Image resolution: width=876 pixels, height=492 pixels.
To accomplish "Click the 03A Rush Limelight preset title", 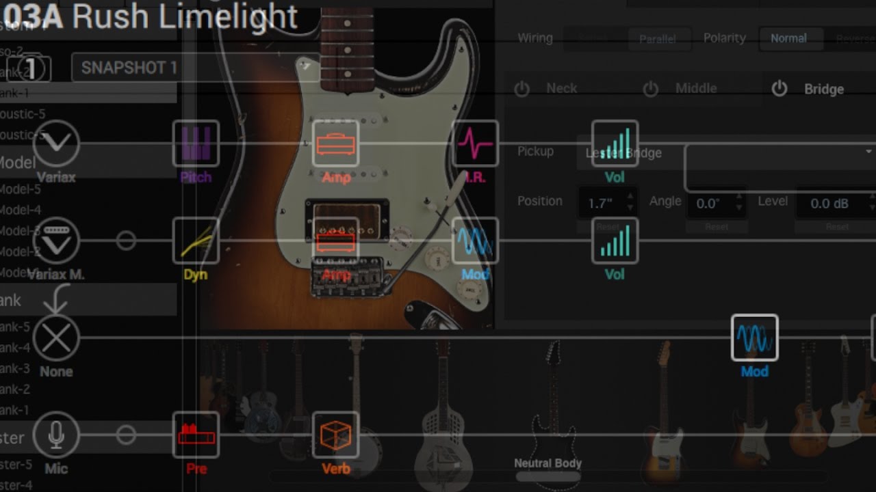I will [149, 16].
